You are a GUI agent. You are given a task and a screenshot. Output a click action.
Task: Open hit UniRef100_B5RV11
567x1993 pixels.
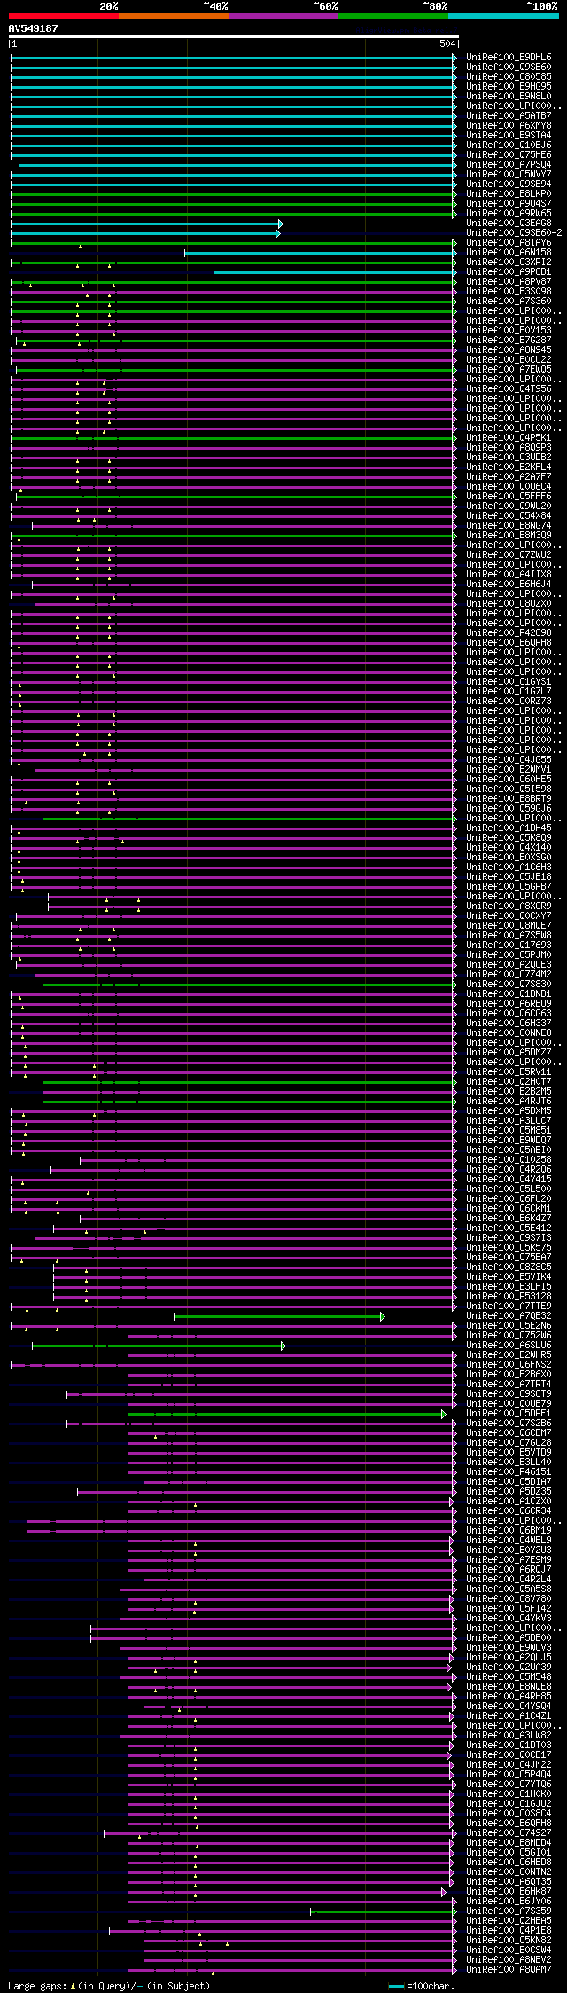pos(509,1071)
